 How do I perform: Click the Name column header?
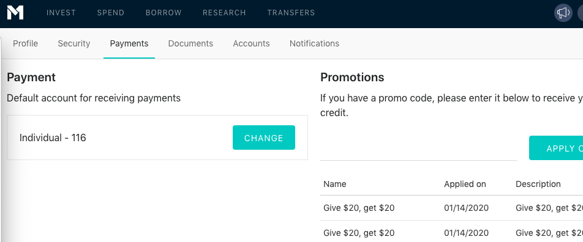pos(334,184)
